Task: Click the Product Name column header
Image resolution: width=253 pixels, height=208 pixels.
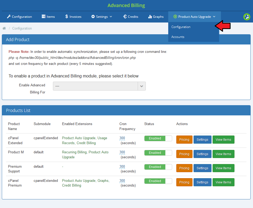Action: (14, 126)
